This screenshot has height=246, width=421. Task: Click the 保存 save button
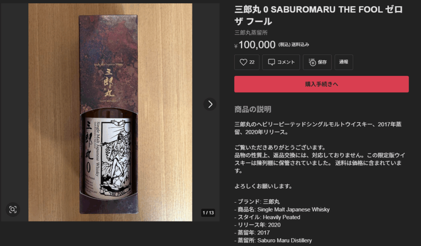click(x=317, y=62)
